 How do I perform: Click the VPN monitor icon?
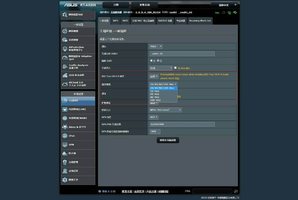point(65,145)
